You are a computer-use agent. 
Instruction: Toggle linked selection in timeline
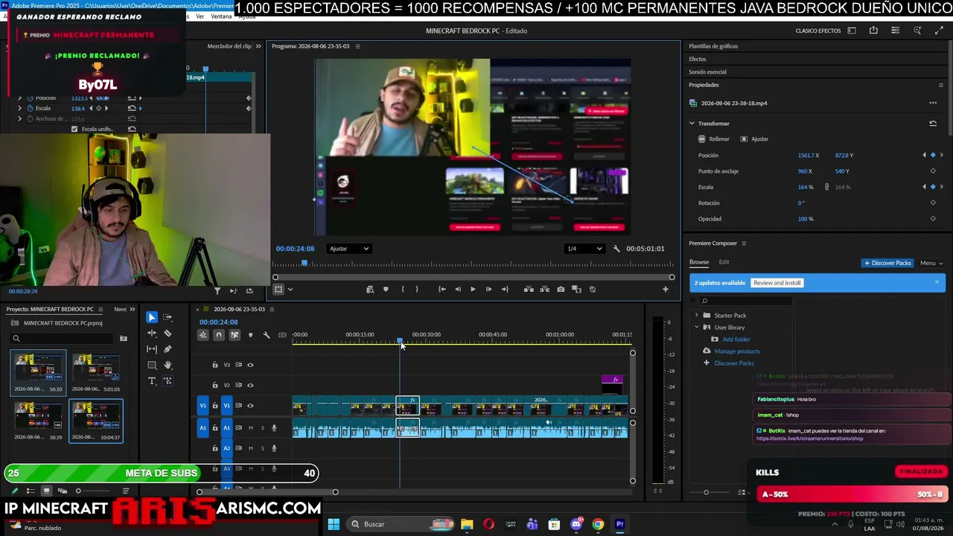(235, 335)
